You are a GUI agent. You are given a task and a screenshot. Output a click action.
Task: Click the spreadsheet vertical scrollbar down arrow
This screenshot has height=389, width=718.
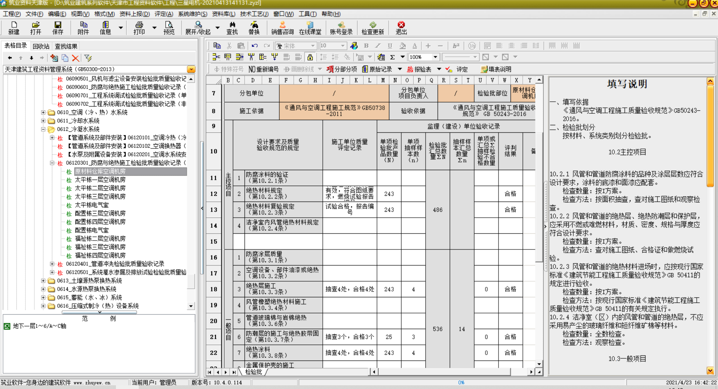(539, 364)
